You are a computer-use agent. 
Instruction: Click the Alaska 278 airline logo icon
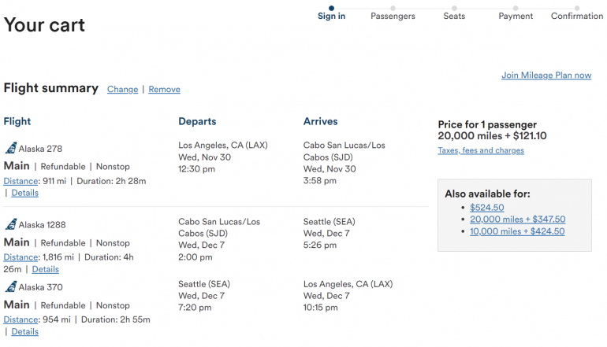(x=10, y=148)
